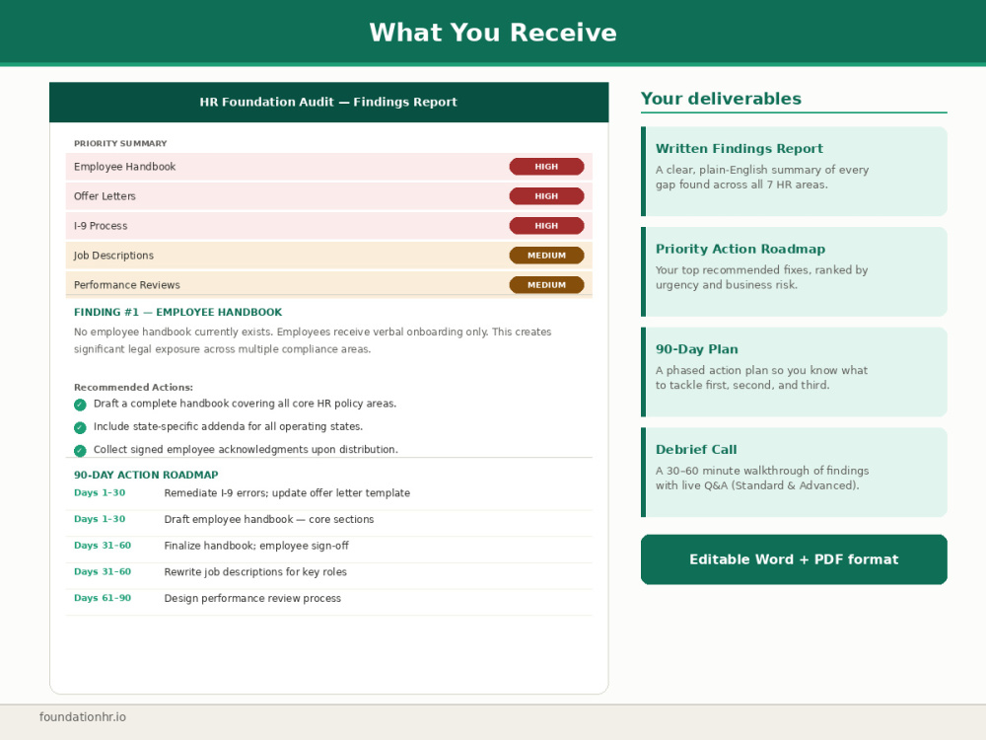Click the 'Editable Word + PDF format' button
The image size is (986, 740).
[x=794, y=559]
